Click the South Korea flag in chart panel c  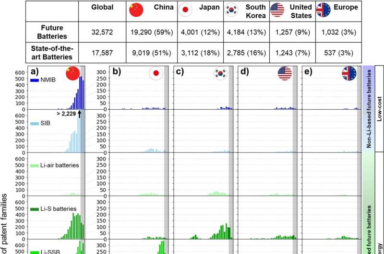[x=220, y=74]
